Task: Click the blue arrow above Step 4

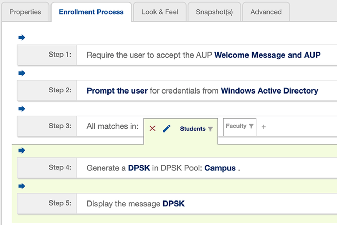Action: tap(22, 150)
